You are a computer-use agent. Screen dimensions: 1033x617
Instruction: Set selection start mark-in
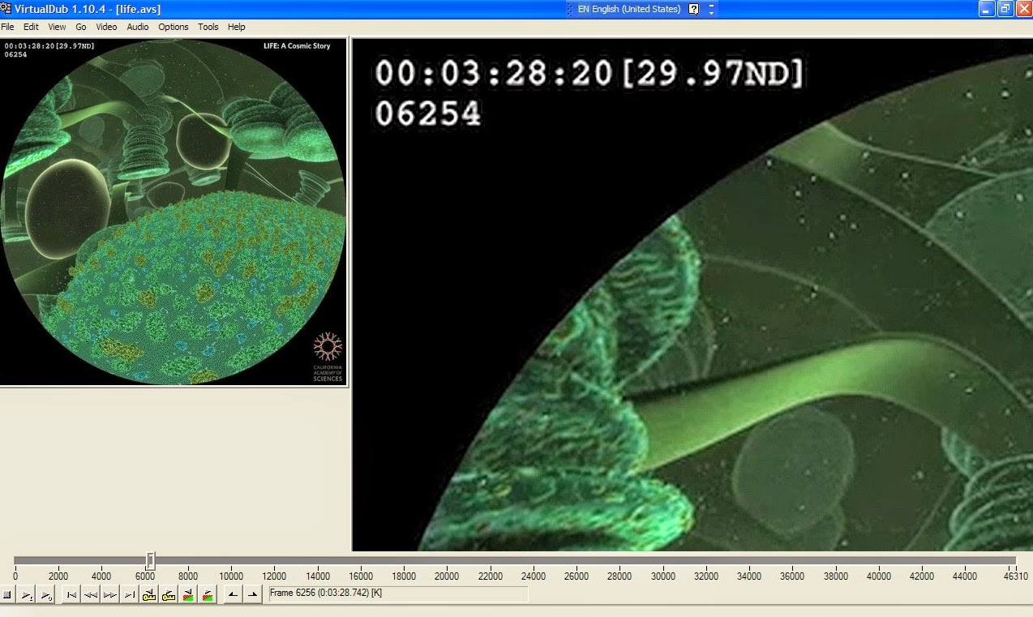pos(233,594)
